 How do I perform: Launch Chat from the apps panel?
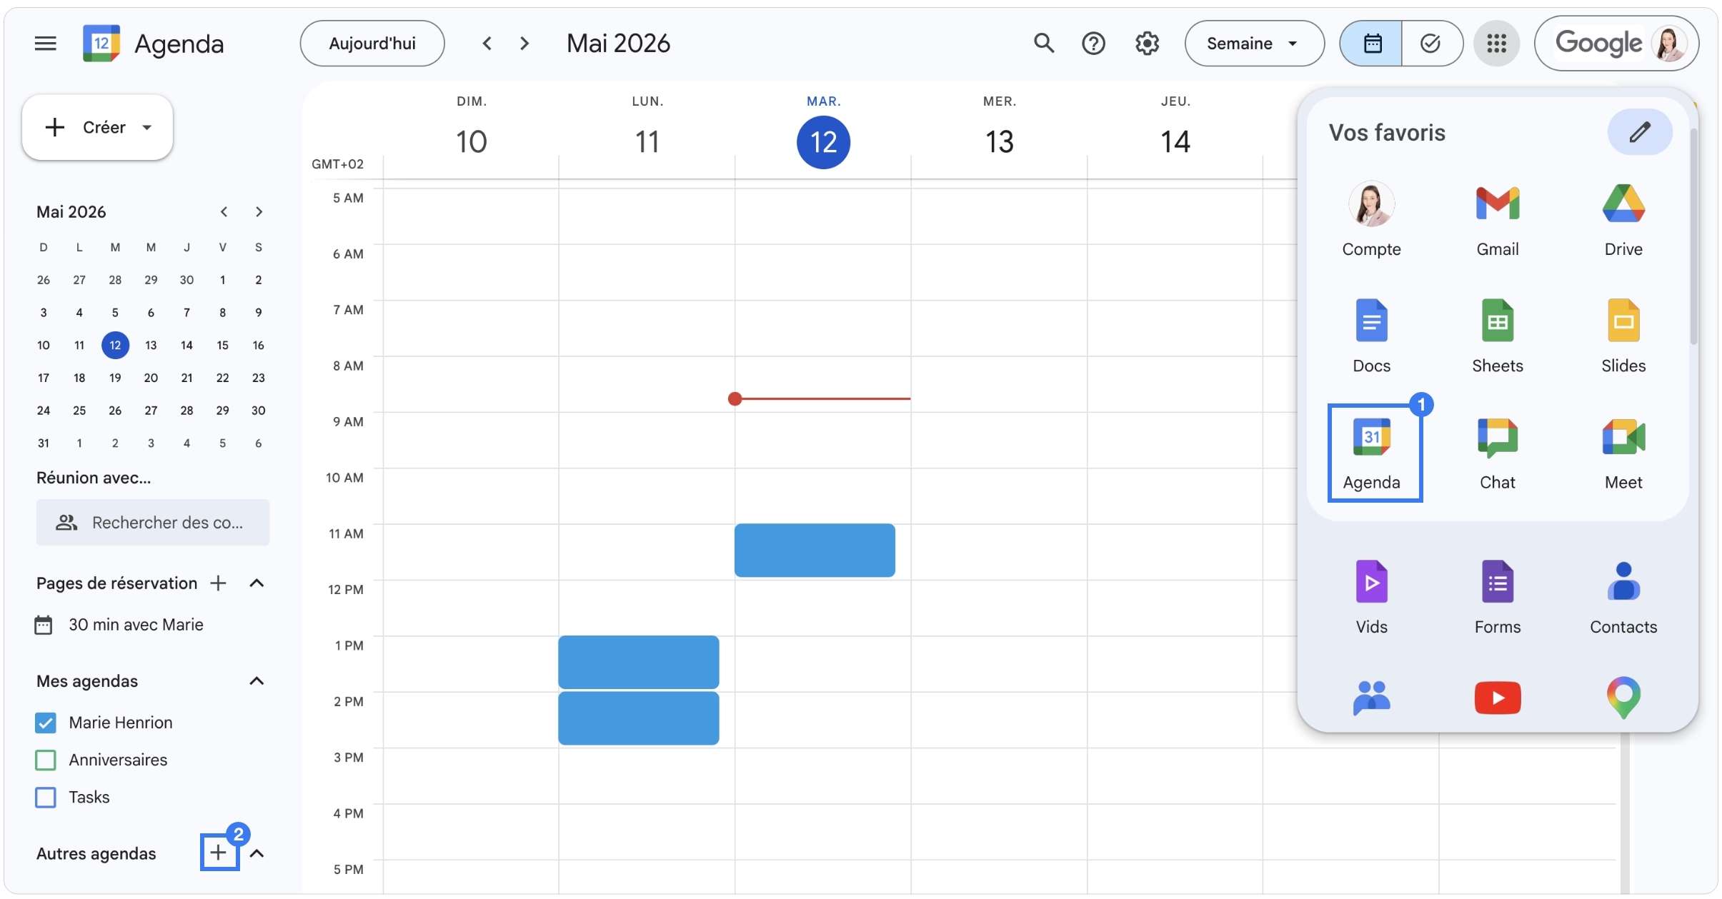[1498, 453]
